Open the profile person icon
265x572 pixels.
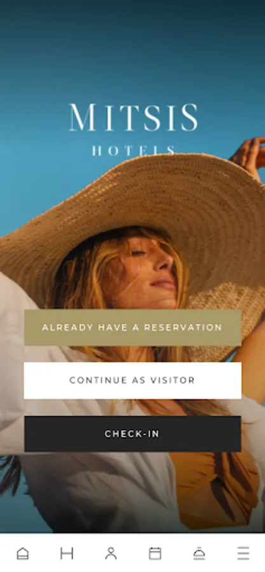[x=111, y=554]
